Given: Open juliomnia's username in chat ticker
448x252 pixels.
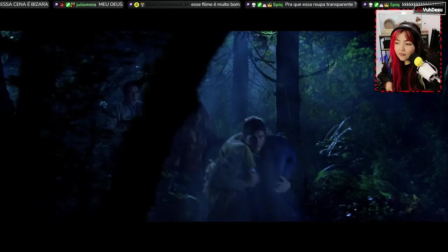Looking at the screenshot, I should (86, 5).
